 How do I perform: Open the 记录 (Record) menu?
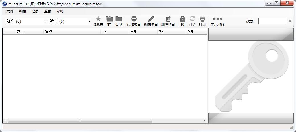point(35,11)
